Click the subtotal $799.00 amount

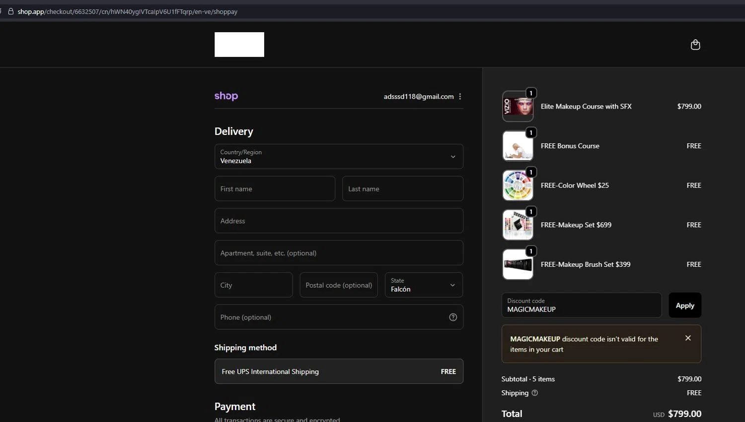[x=689, y=379]
